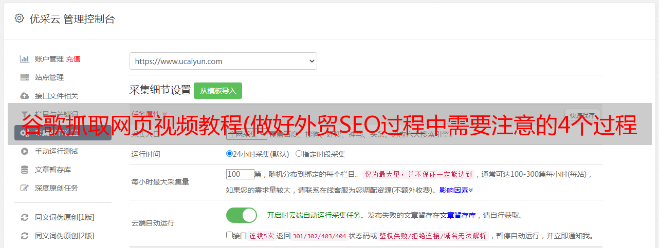Click the database icon for 文章暂存库

click(24, 170)
